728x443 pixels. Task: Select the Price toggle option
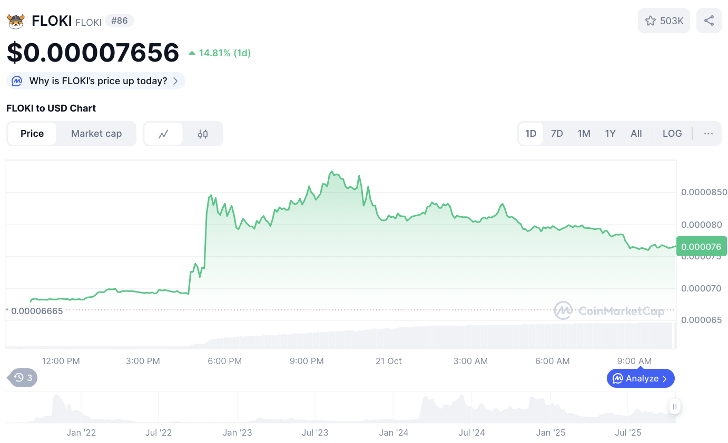pos(32,134)
